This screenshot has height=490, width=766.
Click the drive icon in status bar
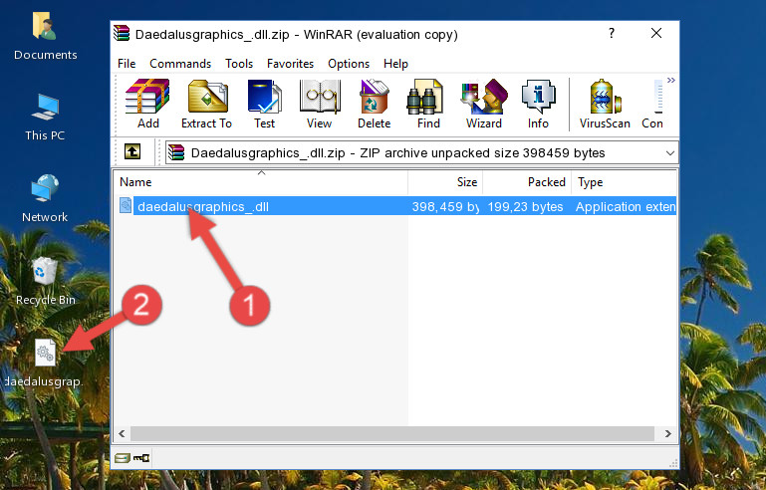[x=123, y=458]
